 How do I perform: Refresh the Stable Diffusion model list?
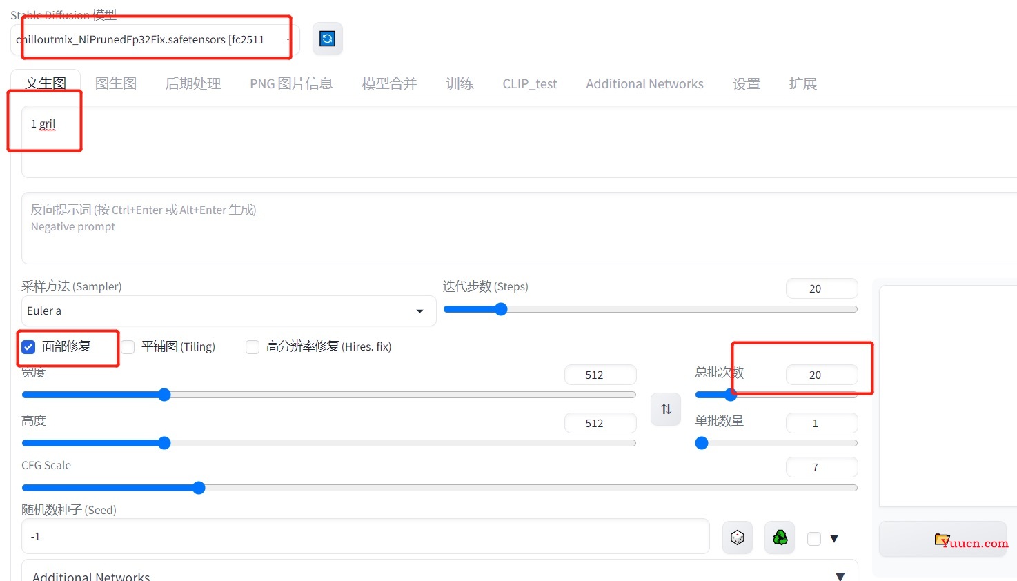tap(328, 39)
